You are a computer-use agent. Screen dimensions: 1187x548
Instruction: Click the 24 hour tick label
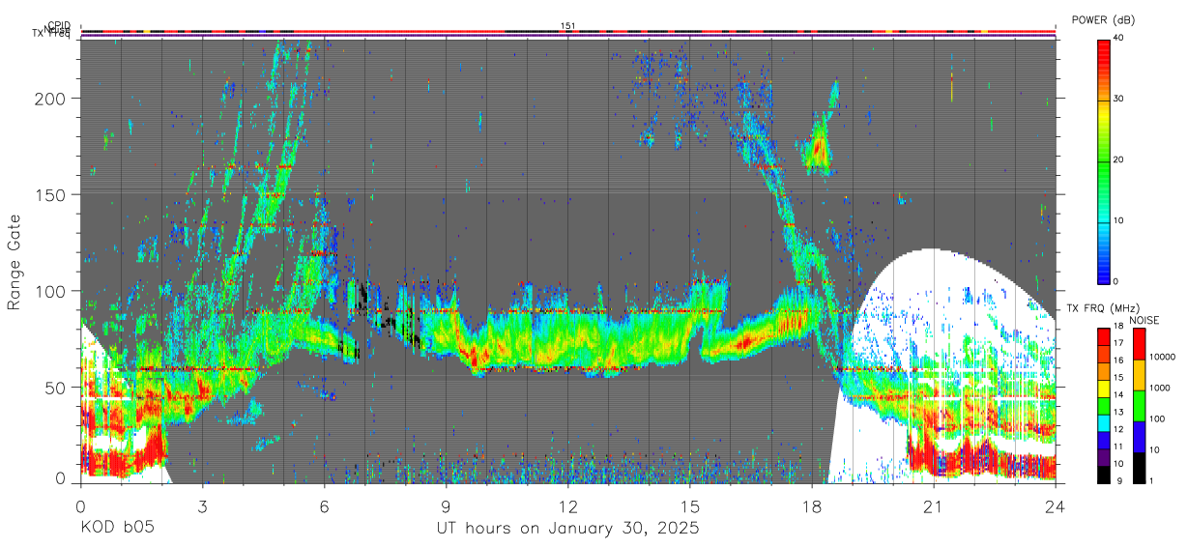coord(1056,505)
